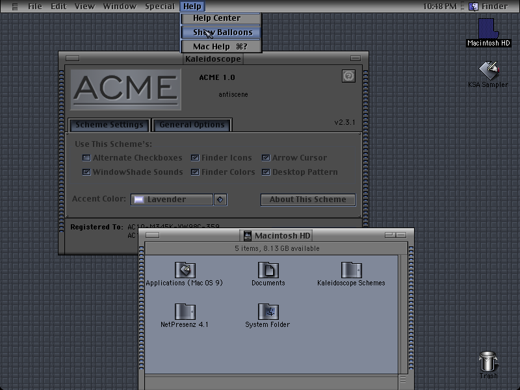Select the KSA Sampler desktop icon

pyautogui.click(x=489, y=70)
